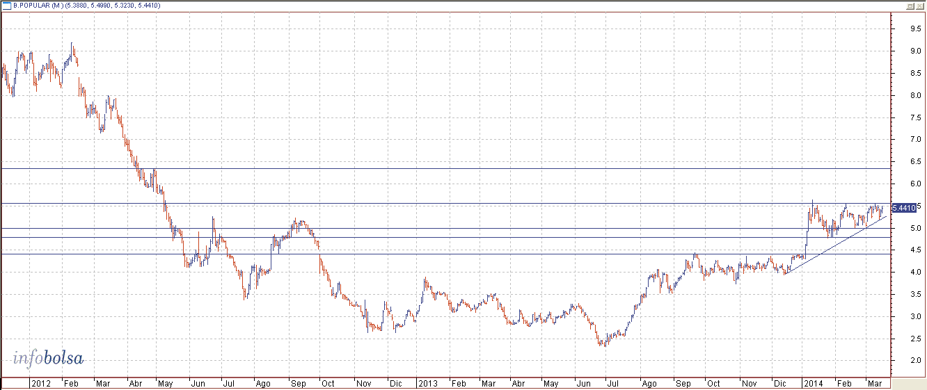Click the 2013 label on time axis

tap(427, 383)
